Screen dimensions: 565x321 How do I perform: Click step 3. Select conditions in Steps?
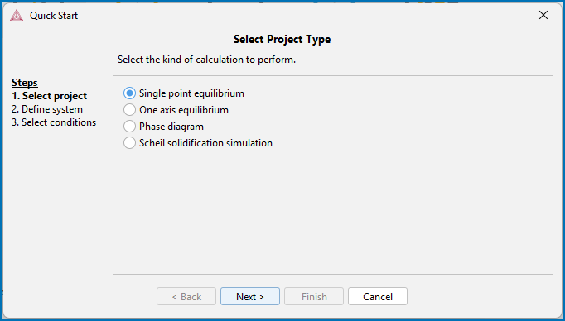(54, 122)
